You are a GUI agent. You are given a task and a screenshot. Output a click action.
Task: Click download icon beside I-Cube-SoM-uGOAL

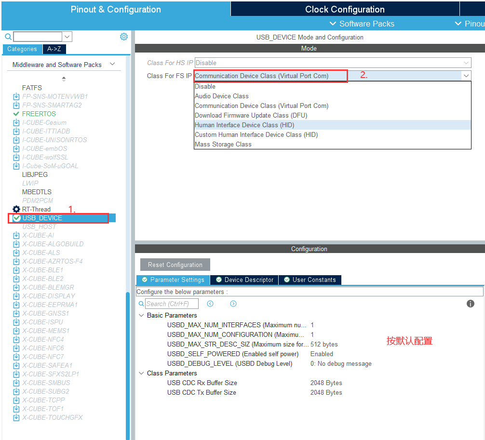(16, 166)
